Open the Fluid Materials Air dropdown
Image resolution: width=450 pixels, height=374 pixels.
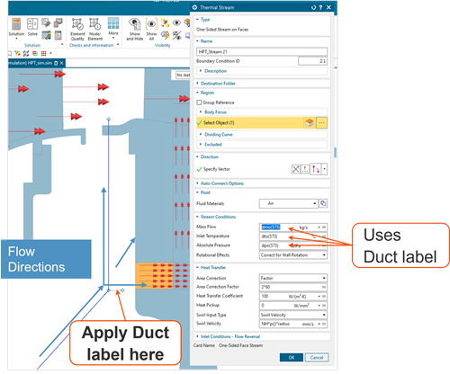click(288, 203)
